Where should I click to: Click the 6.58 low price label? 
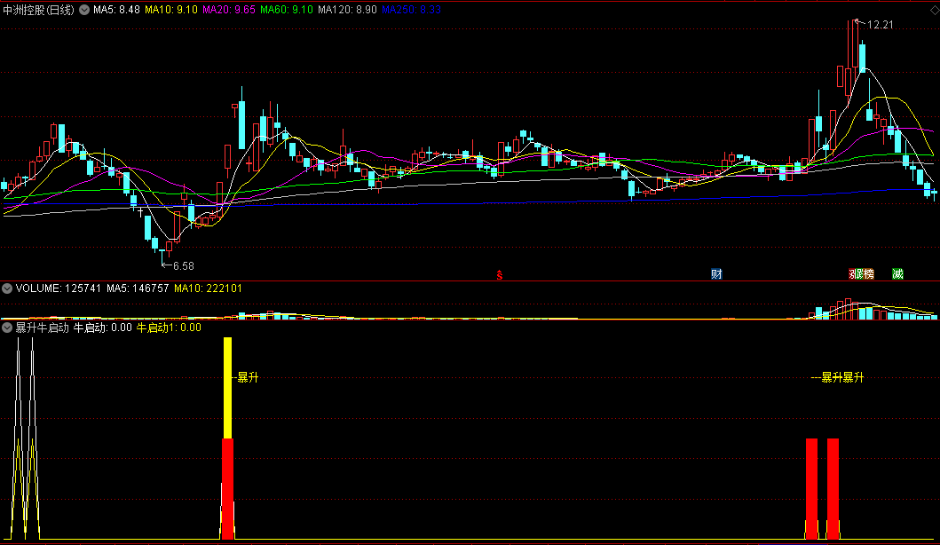point(184,265)
